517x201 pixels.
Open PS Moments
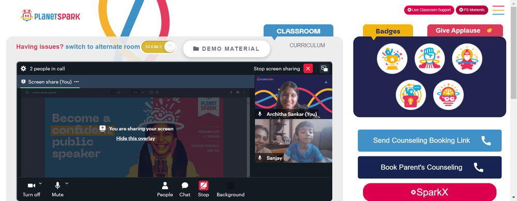472,10
